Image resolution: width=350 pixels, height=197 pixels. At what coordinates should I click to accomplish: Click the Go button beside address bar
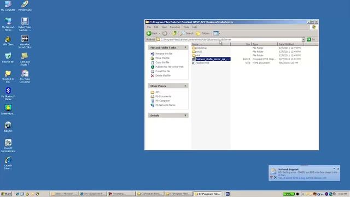click(311, 39)
